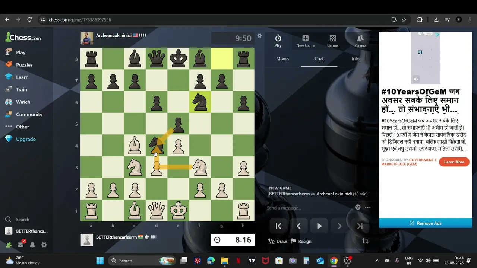Click the chess.com address bar URL

pyautogui.click(x=80, y=20)
